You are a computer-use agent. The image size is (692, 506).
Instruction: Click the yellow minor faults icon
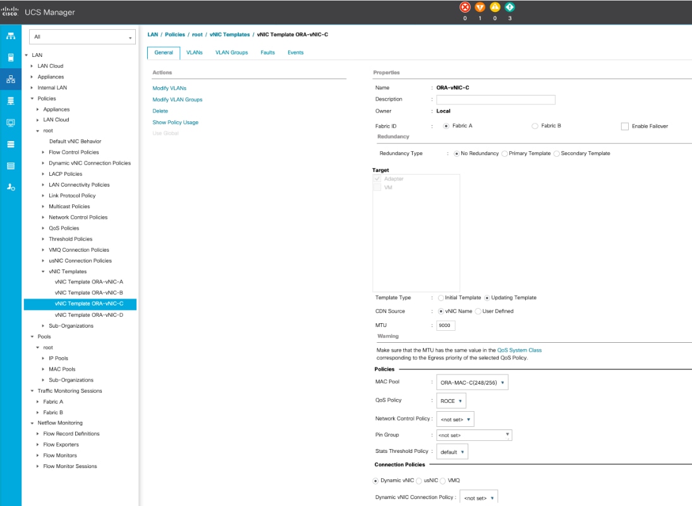point(495,7)
